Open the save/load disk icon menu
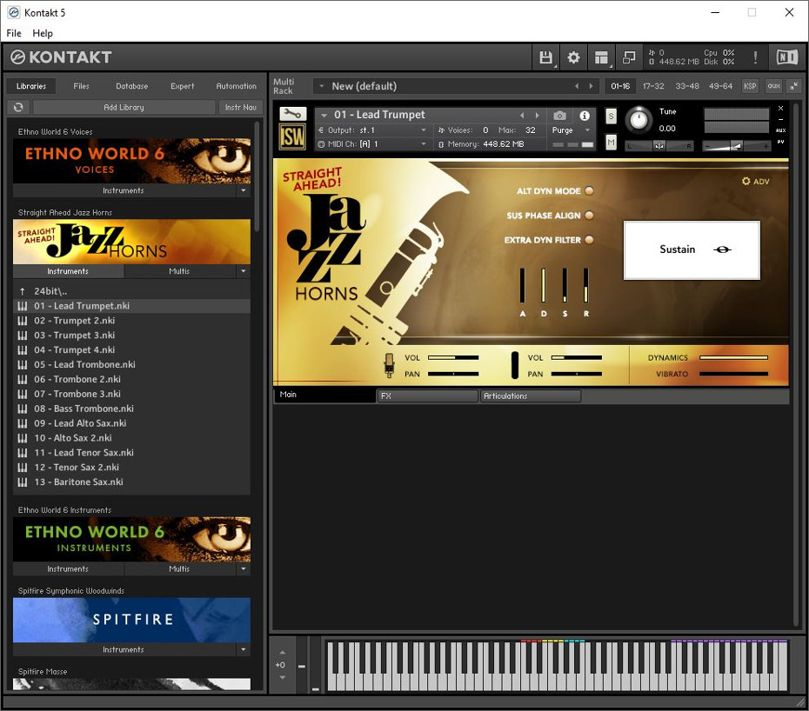The width and height of the screenshot is (809, 711). coord(546,57)
